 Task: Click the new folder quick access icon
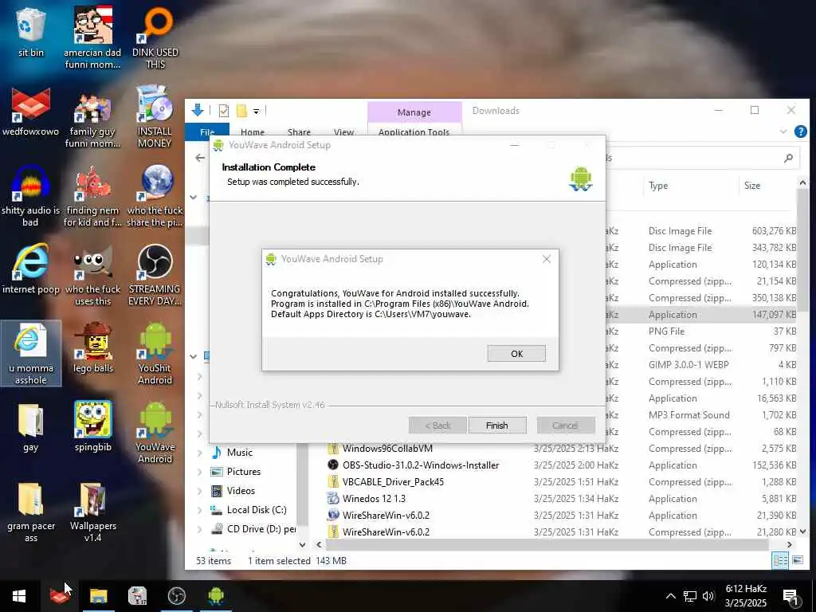click(x=241, y=111)
